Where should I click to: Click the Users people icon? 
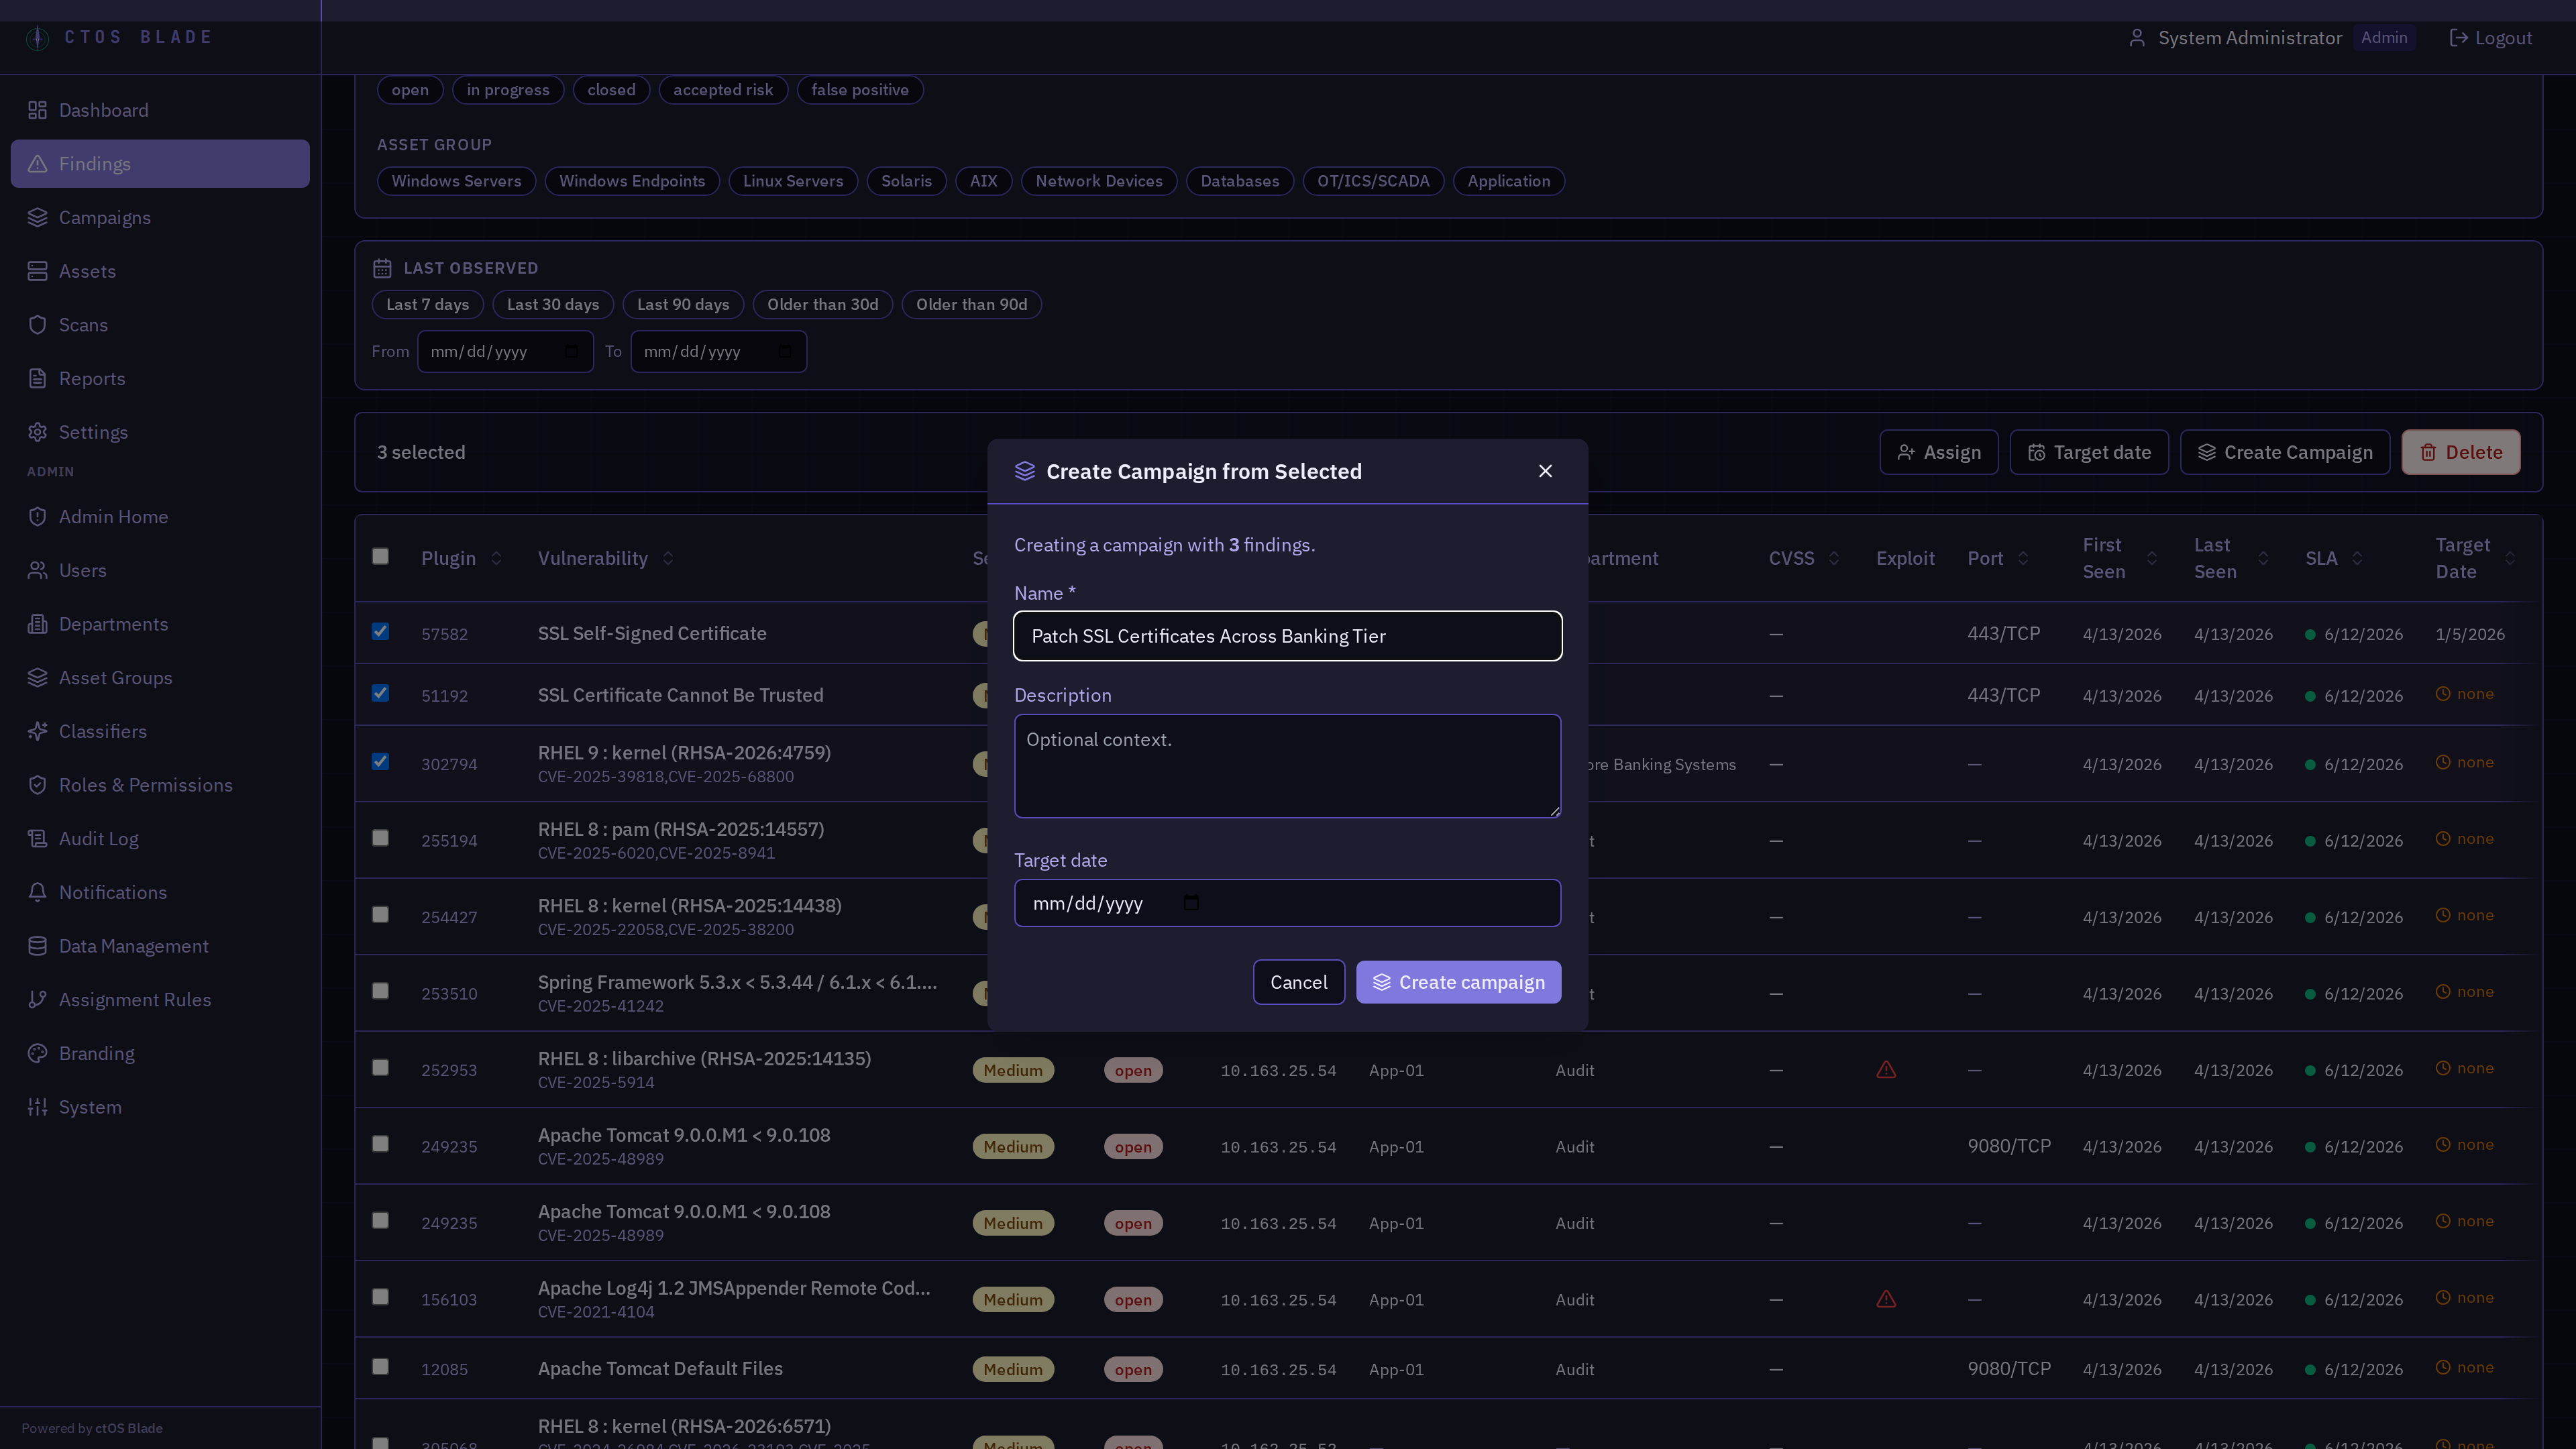point(37,570)
